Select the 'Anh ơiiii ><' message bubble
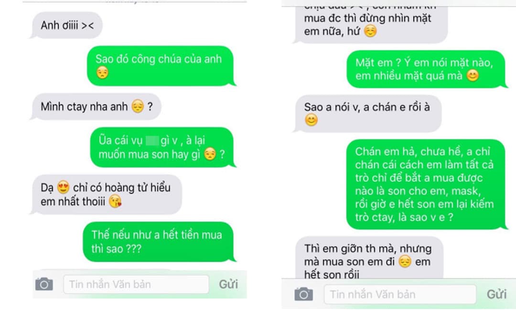The height and width of the screenshot is (310, 516). pyautogui.click(x=67, y=25)
